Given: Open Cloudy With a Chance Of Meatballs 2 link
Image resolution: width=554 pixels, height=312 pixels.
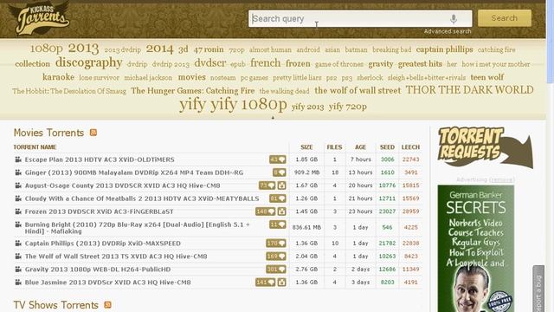Looking at the screenshot, I should tap(142, 198).
